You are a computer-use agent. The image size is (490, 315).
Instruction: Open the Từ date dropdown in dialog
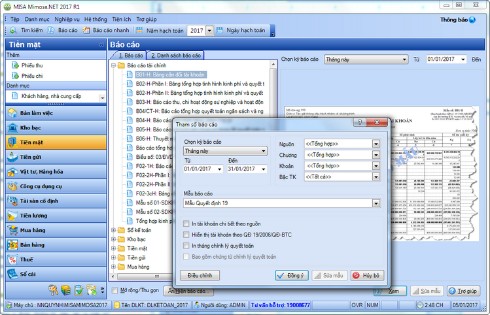click(x=220, y=169)
